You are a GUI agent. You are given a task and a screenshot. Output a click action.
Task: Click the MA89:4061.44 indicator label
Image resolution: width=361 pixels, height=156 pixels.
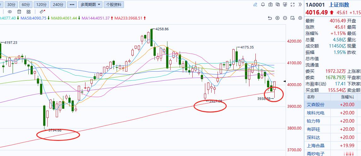pos(64,18)
